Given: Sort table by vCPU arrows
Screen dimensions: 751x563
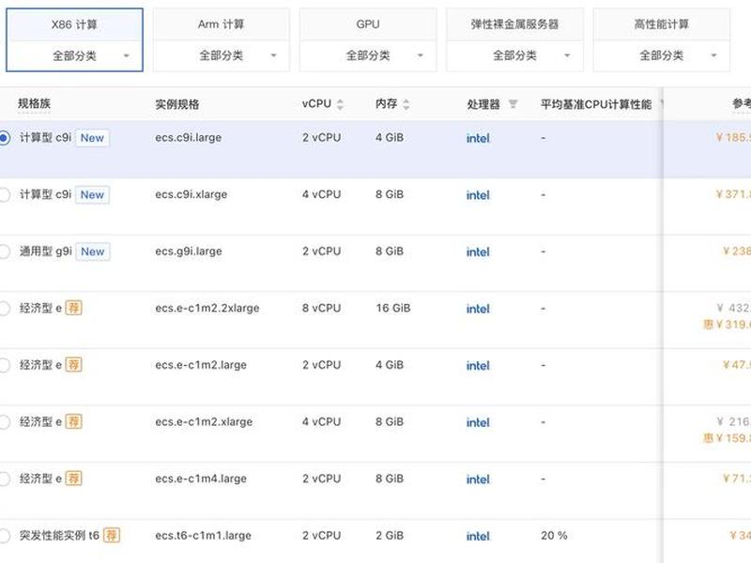Looking at the screenshot, I should (340, 104).
